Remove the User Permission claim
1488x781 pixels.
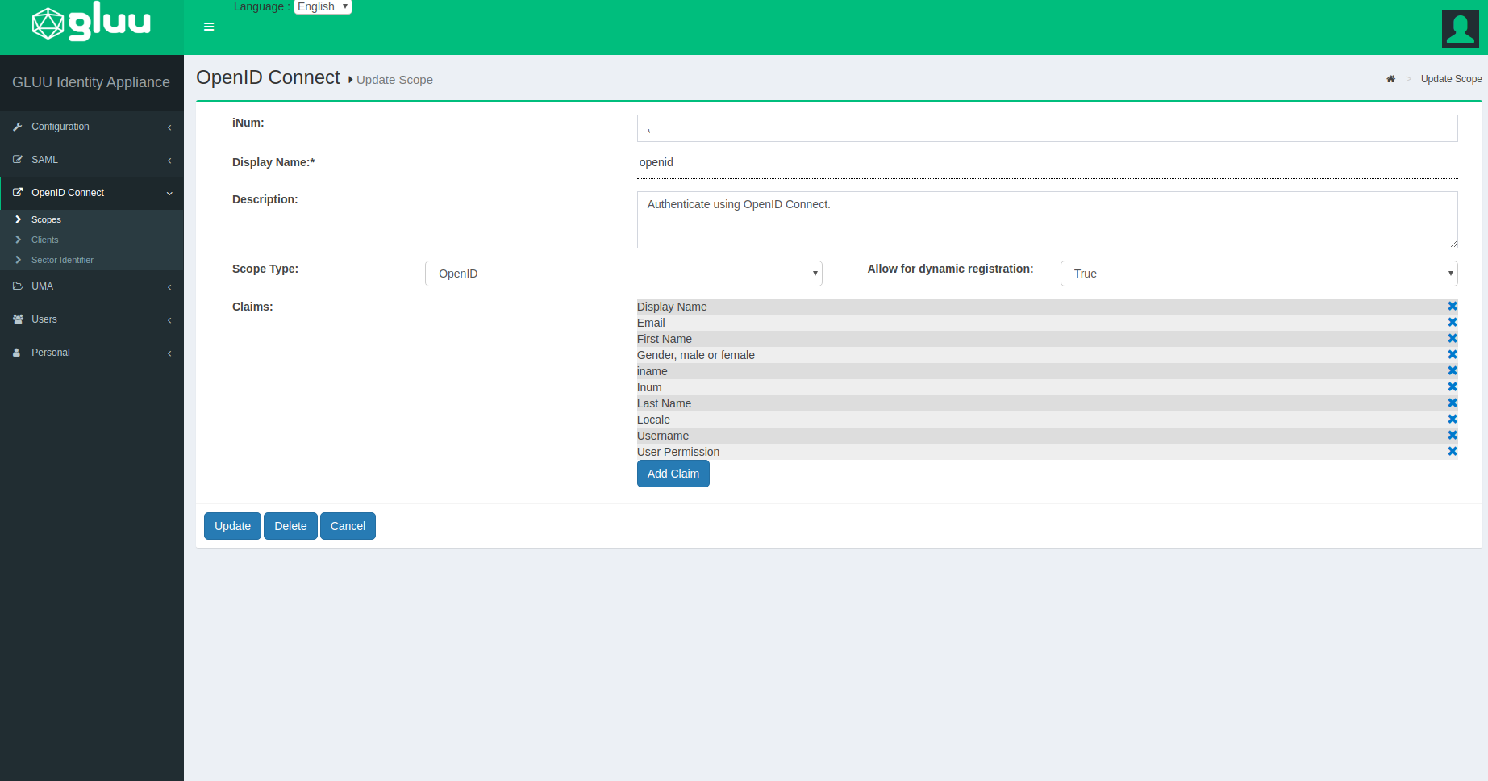(1452, 452)
